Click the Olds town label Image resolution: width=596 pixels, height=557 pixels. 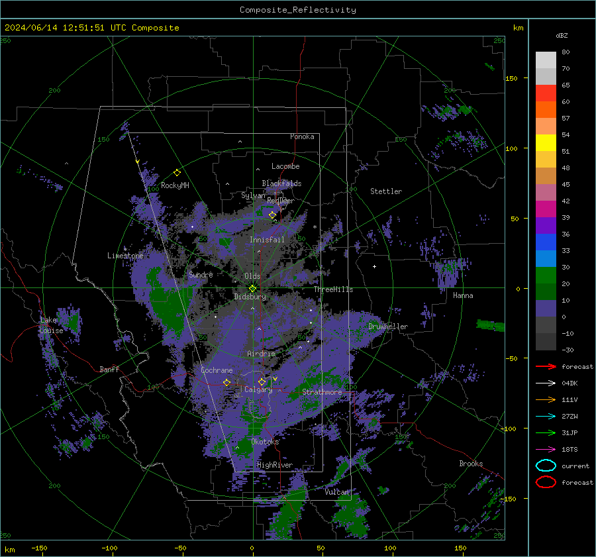[252, 276]
